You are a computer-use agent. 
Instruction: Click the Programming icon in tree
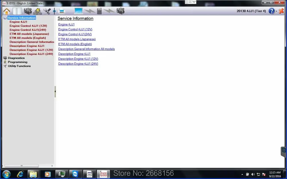coord(5,62)
